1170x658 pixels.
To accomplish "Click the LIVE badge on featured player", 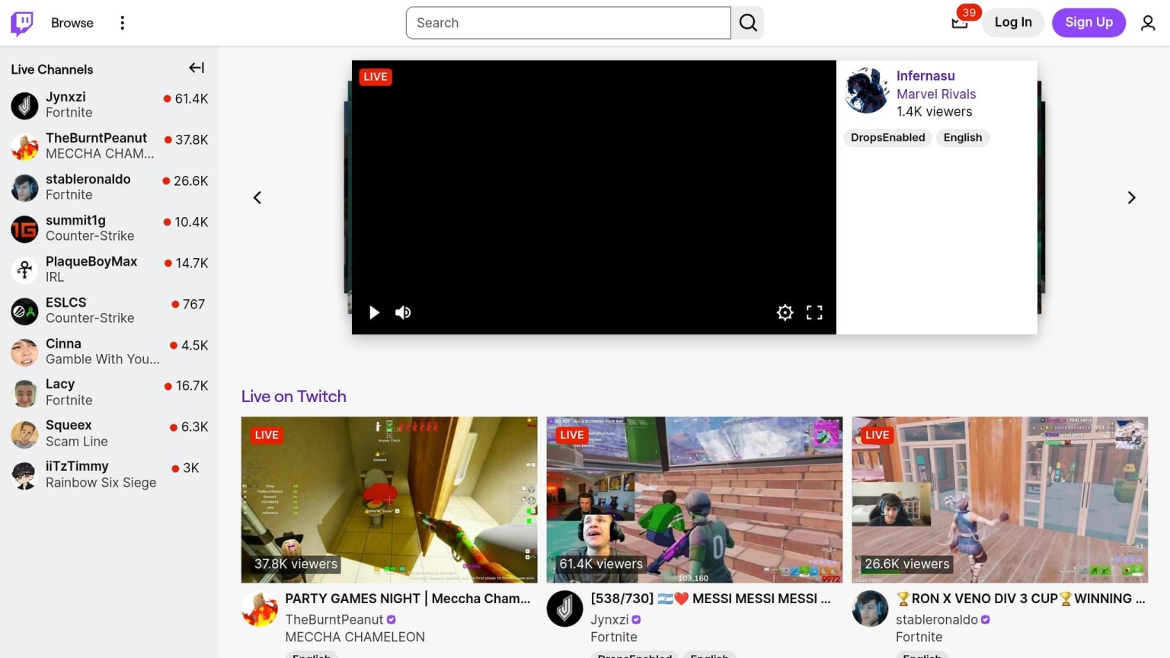I will point(376,77).
